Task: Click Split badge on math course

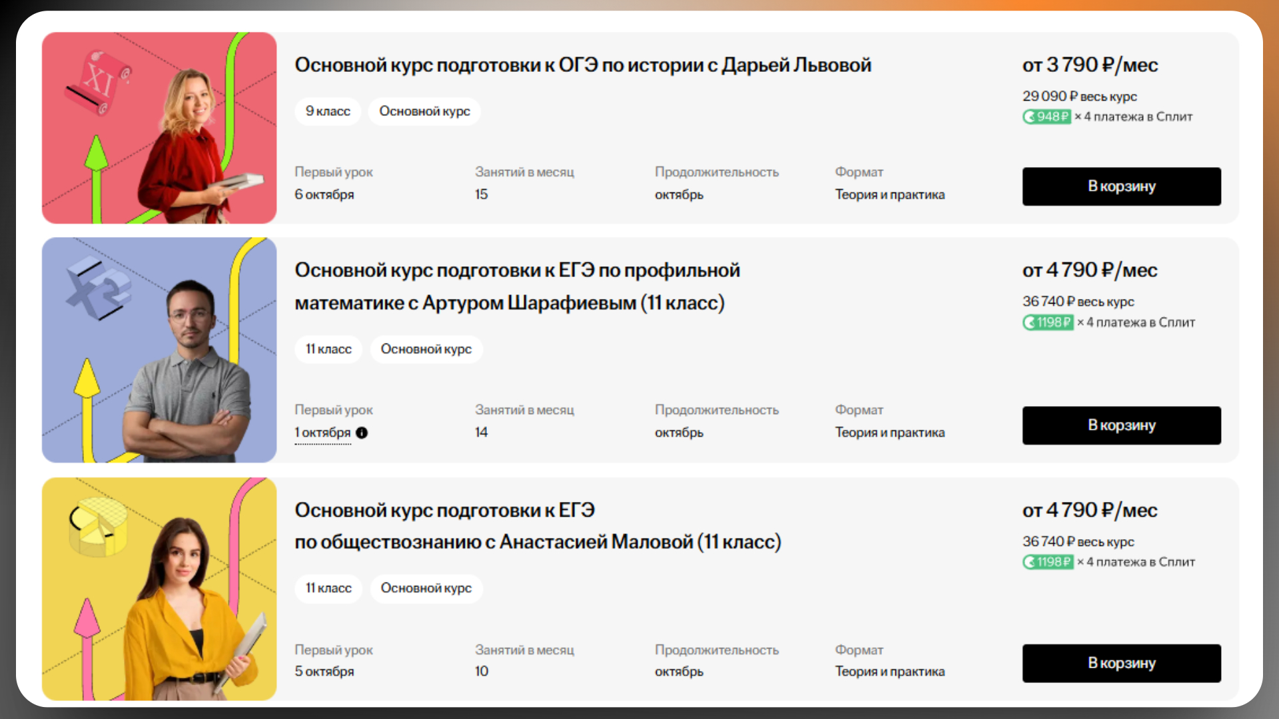Action: pos(1048,322)
